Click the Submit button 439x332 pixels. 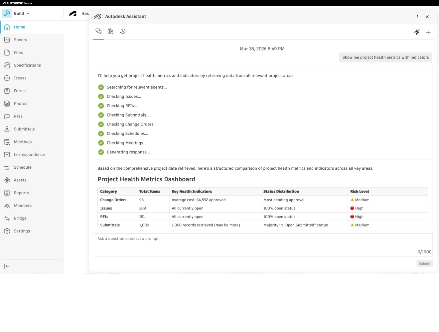click(x=424, y=264)
